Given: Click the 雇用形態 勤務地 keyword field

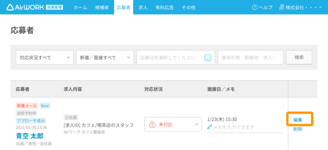Looking at the screenshot, I should point(251,57).
